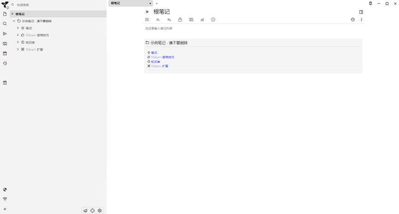Check sync status via the wifi icon
Viewport: 399px width, 214px height.
tap(5, 199)
